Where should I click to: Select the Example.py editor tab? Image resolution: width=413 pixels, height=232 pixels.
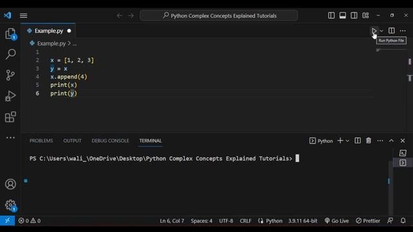pyautogui.click(x=48, y=31)
